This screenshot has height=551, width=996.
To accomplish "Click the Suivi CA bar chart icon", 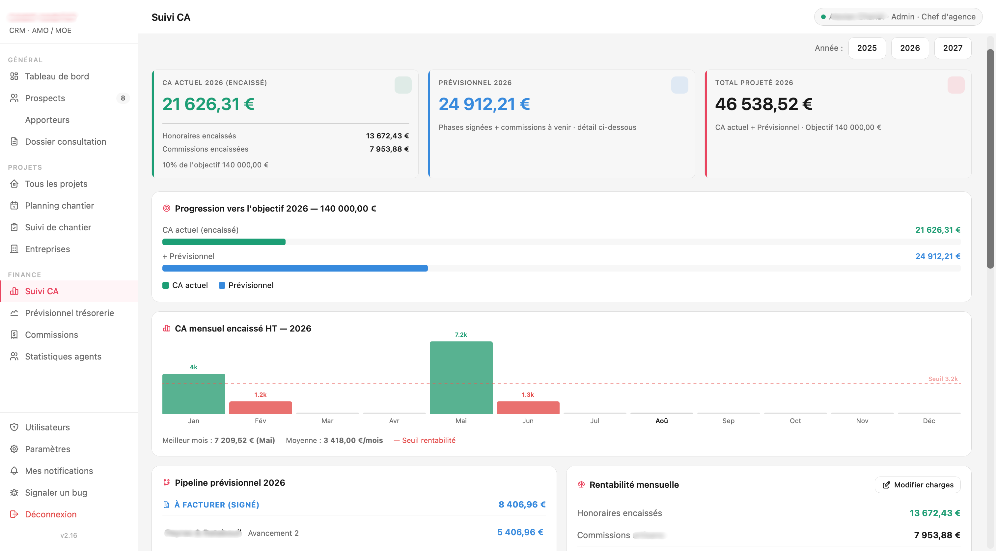I will [14, 291].
